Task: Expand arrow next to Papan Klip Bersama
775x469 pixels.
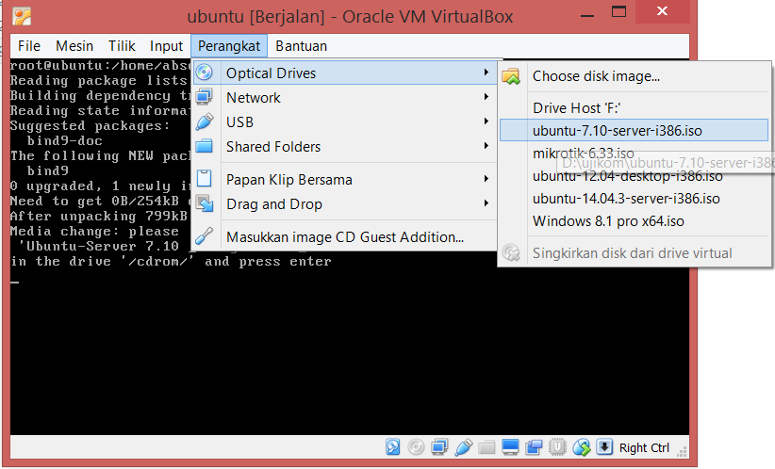Action: (x=486, y=178)
